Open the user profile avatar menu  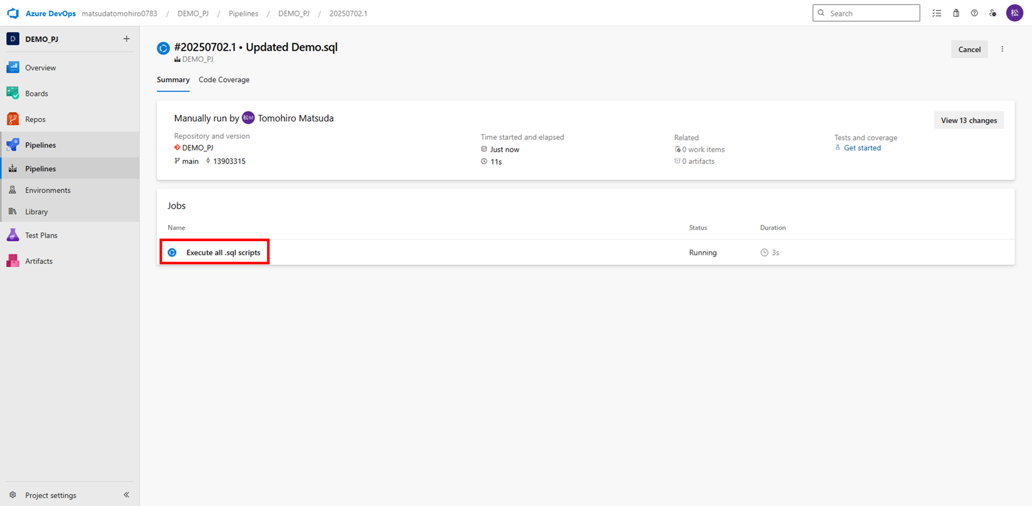pyautogui.click(x=1015, y=13)
